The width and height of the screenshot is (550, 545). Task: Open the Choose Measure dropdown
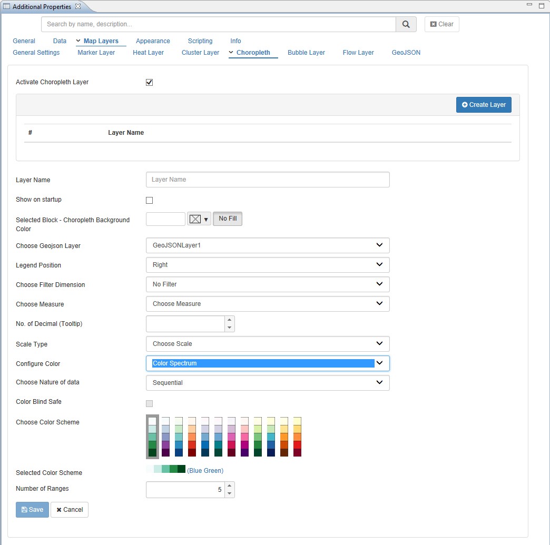pyautogui.click(x=268, y=304)
